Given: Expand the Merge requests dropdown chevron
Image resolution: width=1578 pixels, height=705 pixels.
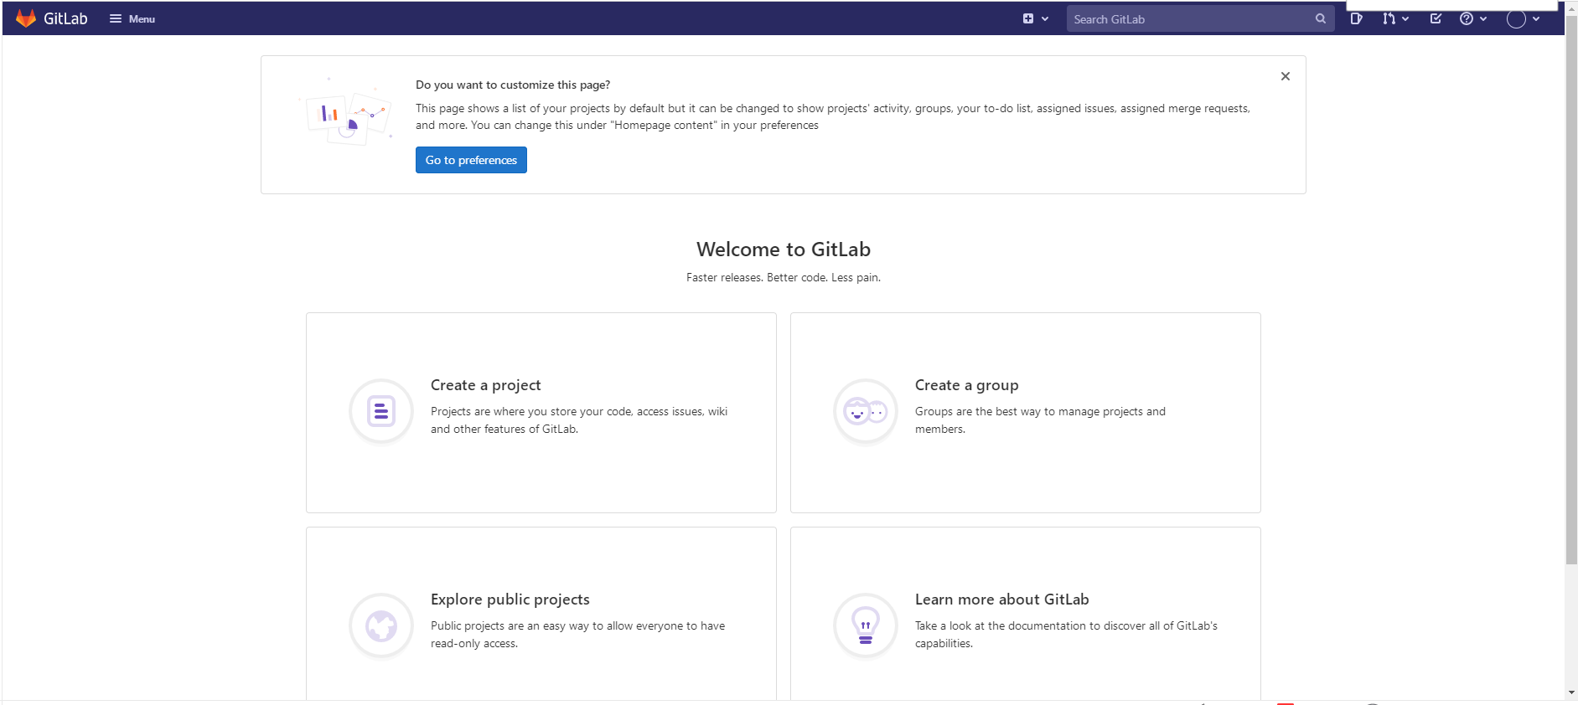Looking at the screenshot, I should click(x=1405, y=18).
